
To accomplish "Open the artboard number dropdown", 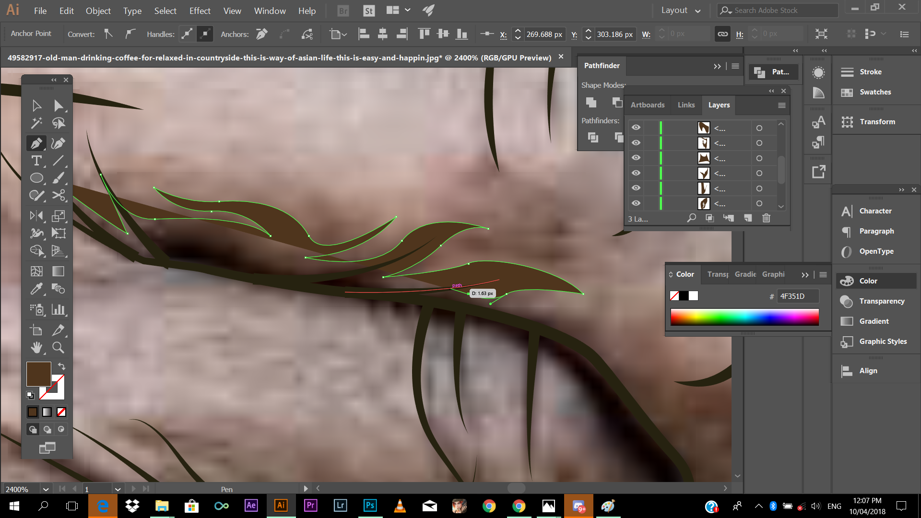I will tap(118, 489).
